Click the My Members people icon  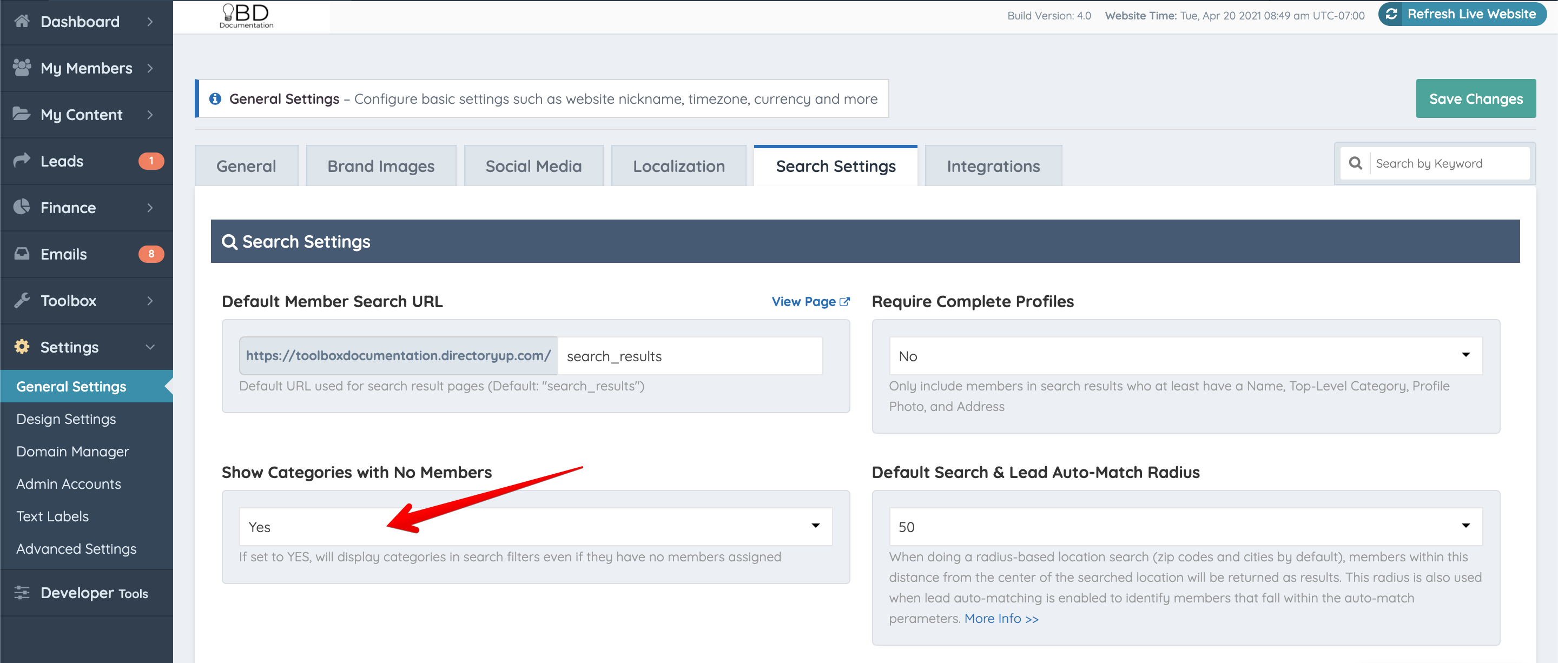[22, 68]
